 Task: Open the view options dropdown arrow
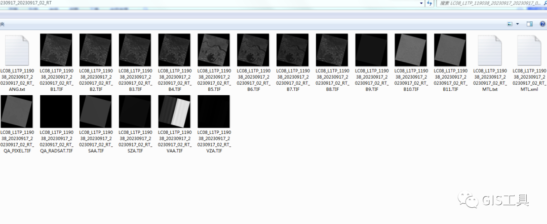(517, 24)
